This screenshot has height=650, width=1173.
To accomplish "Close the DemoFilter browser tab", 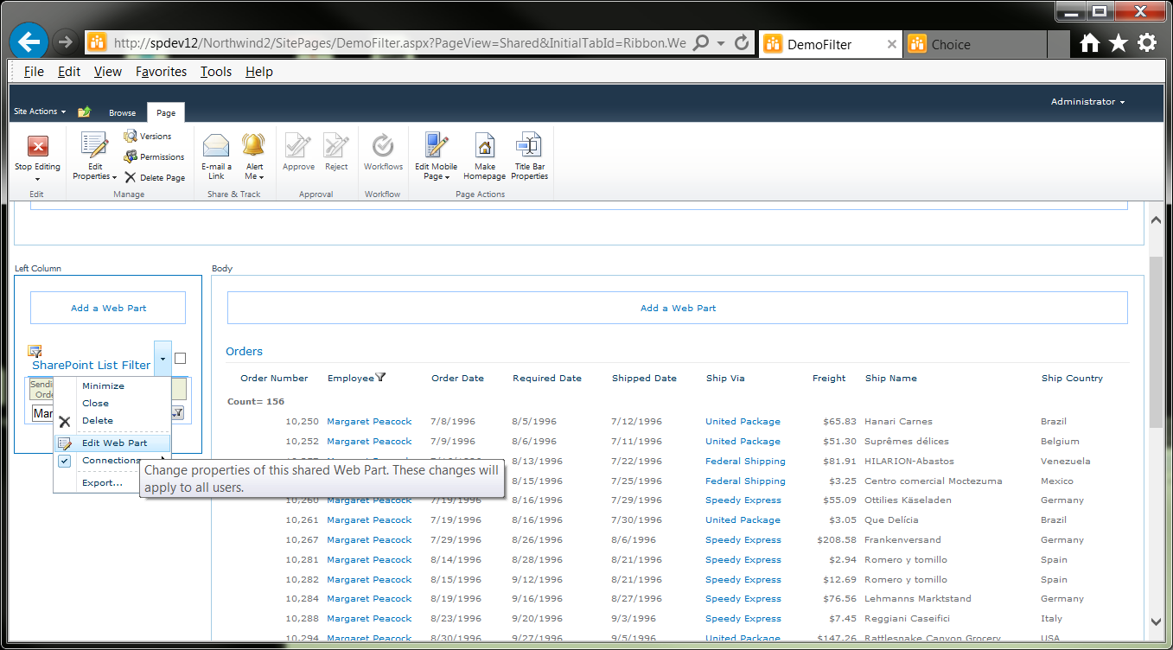I will pyautogui.click(x=892, y=45).
